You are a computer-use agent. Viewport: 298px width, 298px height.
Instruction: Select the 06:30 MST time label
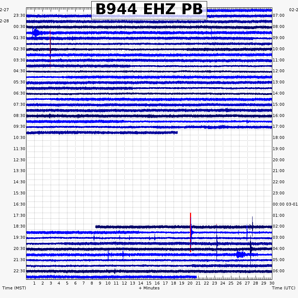[x=19, y=93]
